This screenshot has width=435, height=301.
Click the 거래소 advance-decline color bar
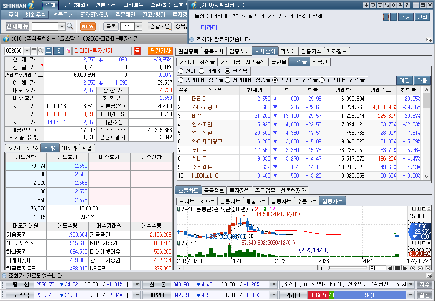pyautogui.click(x=358, y=295)
